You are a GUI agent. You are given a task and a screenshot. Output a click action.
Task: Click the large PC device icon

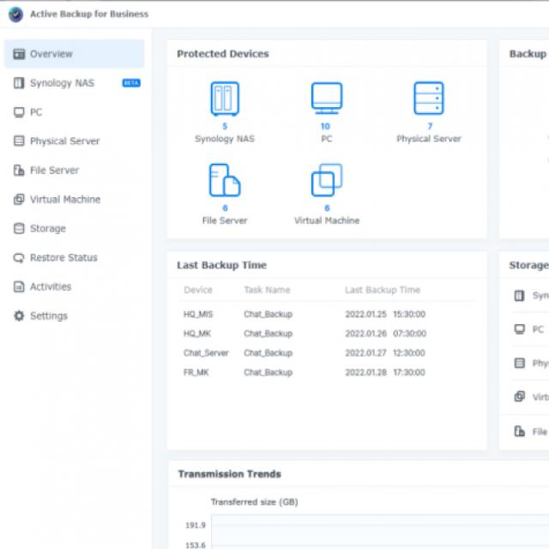point(327,99)
